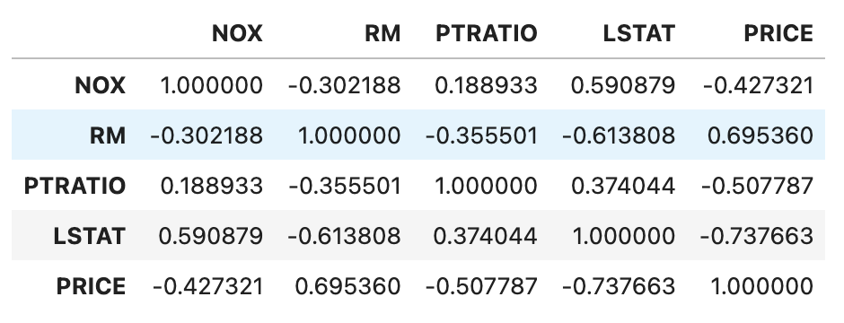Click the NOX column header
This screenshot has height=323, width=844.
(237, 33)
